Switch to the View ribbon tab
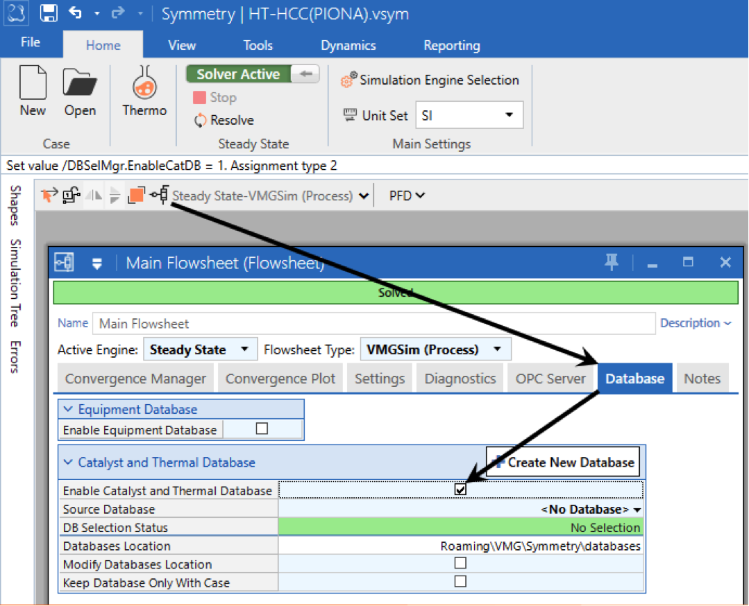The height and width of the screenshot is (606, 749). point(182,45)
